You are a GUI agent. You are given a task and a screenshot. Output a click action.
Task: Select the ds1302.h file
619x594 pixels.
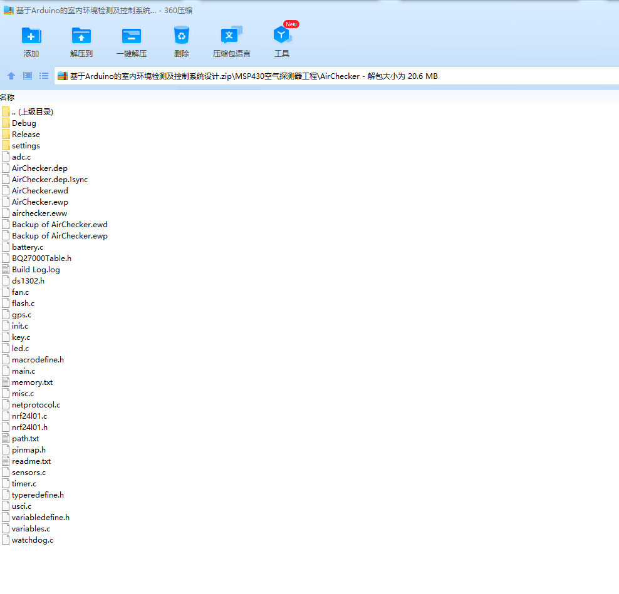[x=23, y=281]
